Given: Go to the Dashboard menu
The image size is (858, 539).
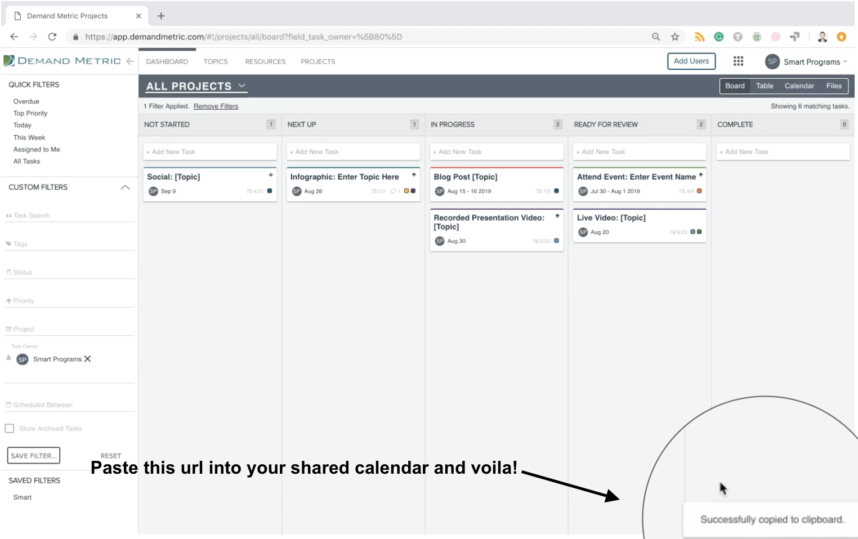Looking at the screenshot, I should [167, 61].
